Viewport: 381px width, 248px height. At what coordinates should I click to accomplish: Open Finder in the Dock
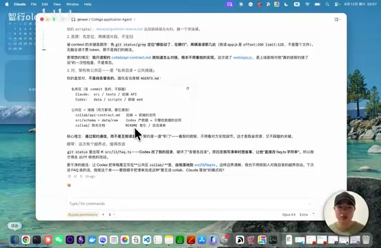(x=14, y=240)
